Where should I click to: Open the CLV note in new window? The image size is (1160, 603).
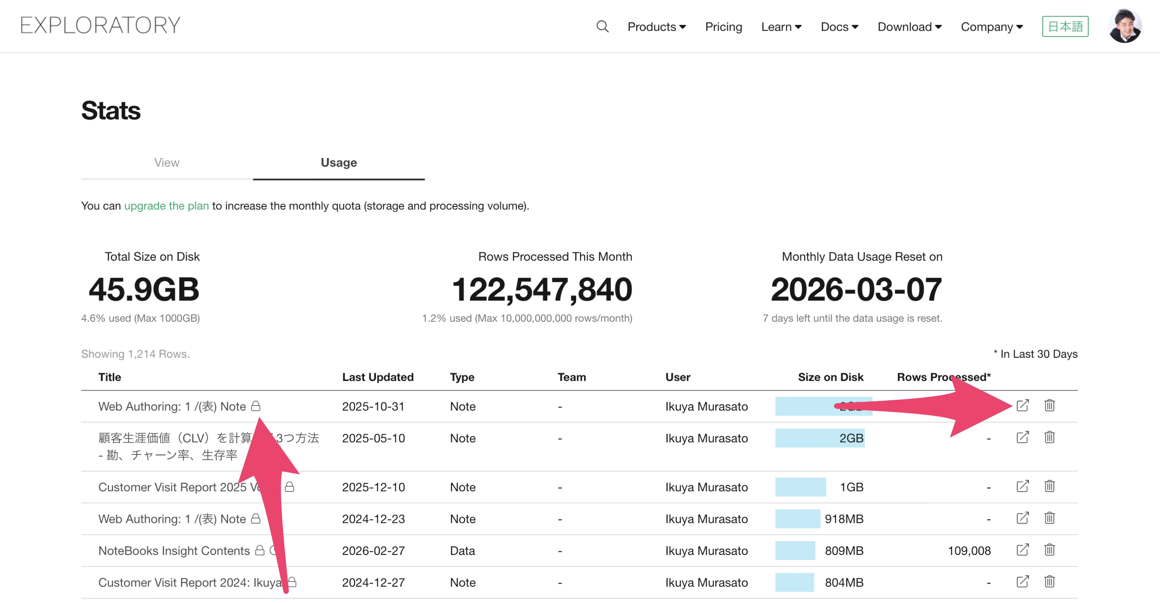tap(1022, 437)
